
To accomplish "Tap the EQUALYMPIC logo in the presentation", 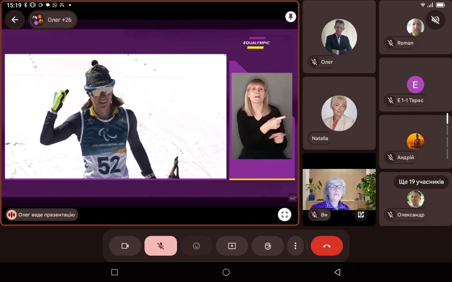I will point(256,43).
